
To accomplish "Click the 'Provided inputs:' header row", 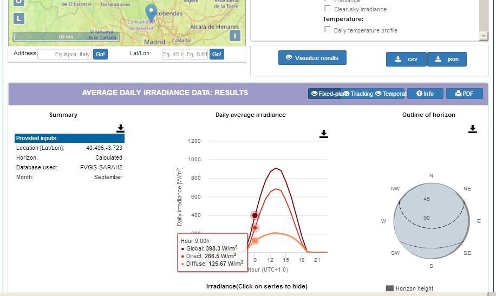I will point(70,138).
